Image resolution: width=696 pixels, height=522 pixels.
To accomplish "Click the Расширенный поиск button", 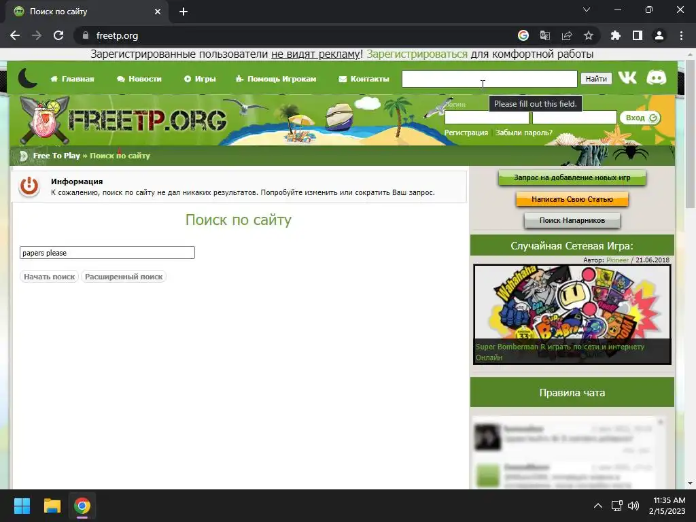I will tap(124, 277).
